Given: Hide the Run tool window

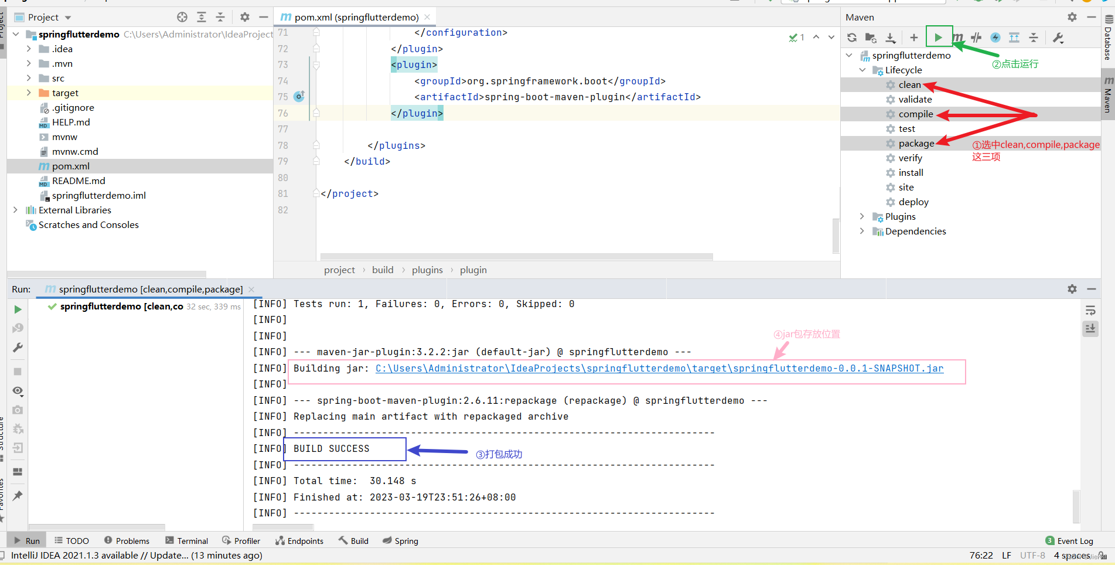Looking at the screenshot, I should click(x=1092, y=288).
